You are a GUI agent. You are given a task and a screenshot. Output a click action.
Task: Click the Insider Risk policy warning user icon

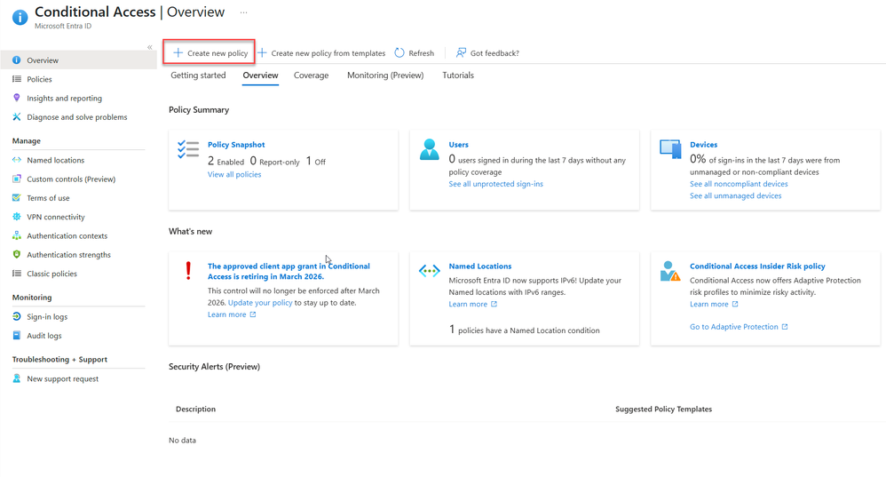tap(670, 271)
